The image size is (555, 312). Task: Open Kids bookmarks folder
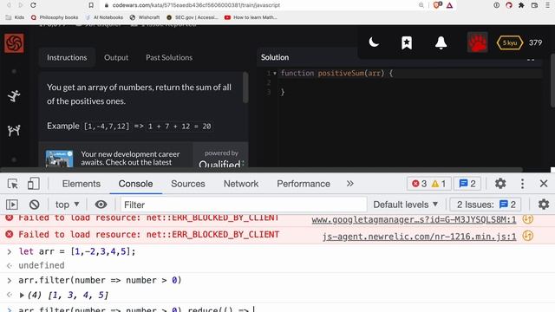15,17
